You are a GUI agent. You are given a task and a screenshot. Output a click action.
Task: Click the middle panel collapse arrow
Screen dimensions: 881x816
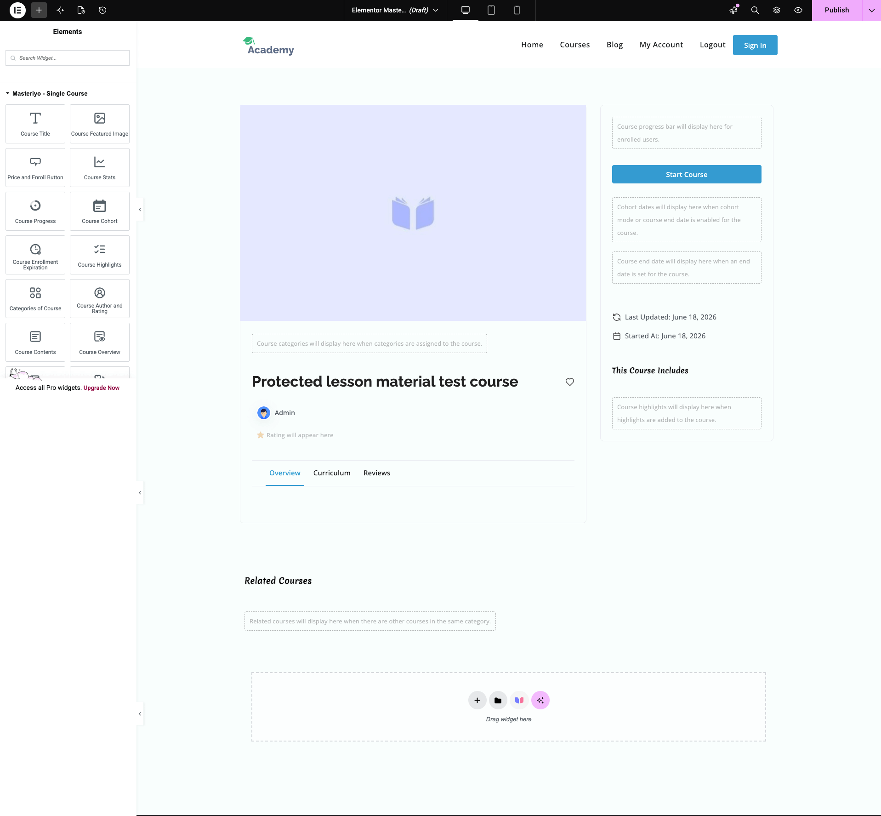click(140, 493)
